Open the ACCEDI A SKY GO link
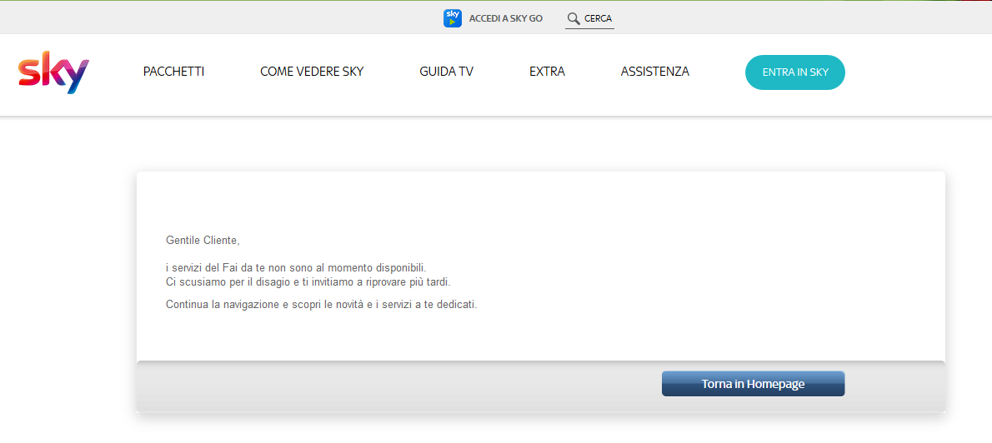Screen dimensions: 992x443 tap(505, 18)
